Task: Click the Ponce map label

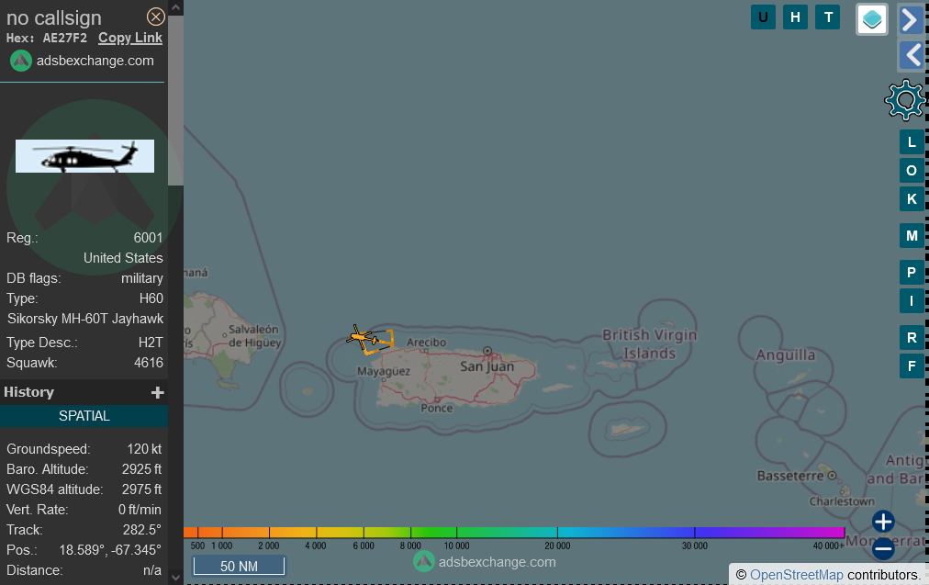Action: point(437,408)
